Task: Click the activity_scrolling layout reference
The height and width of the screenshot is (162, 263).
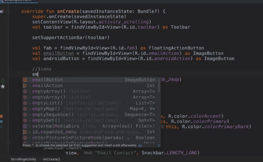Action: click(x=123, y=22)
